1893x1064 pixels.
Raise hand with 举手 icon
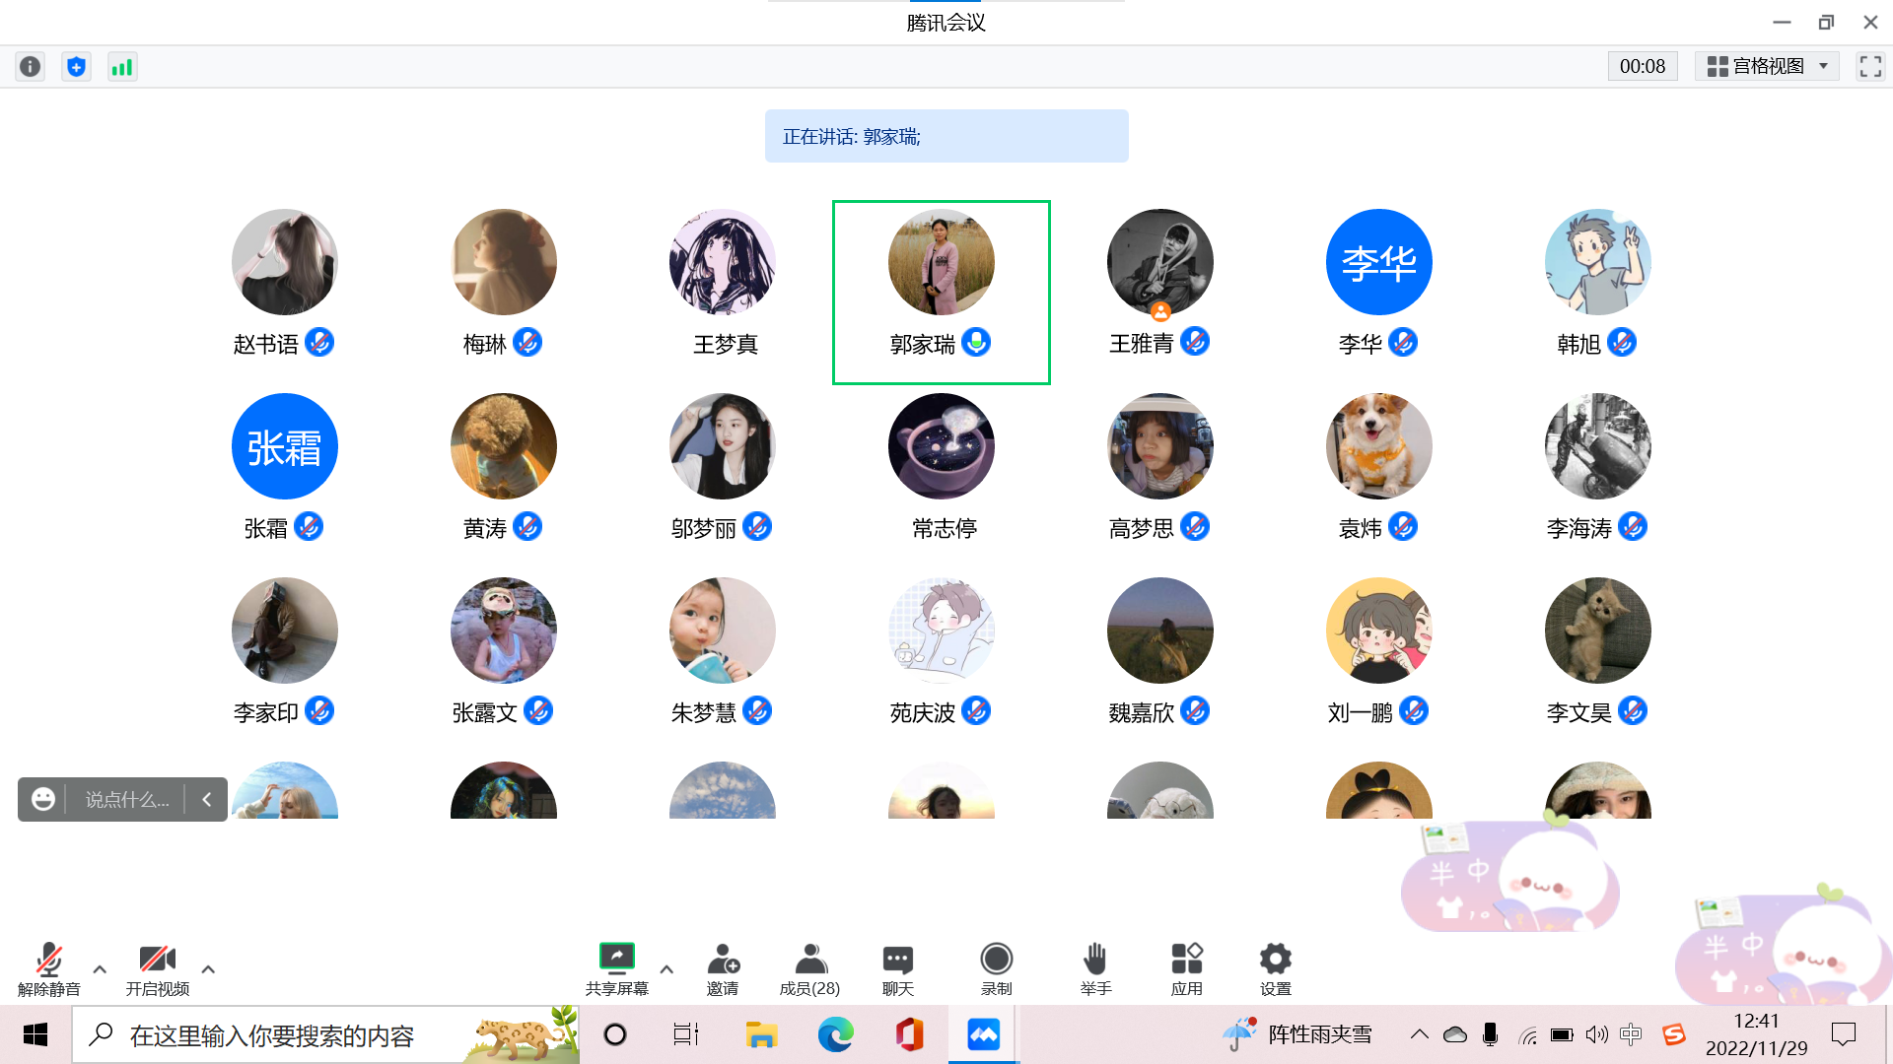click(1094, 959)
